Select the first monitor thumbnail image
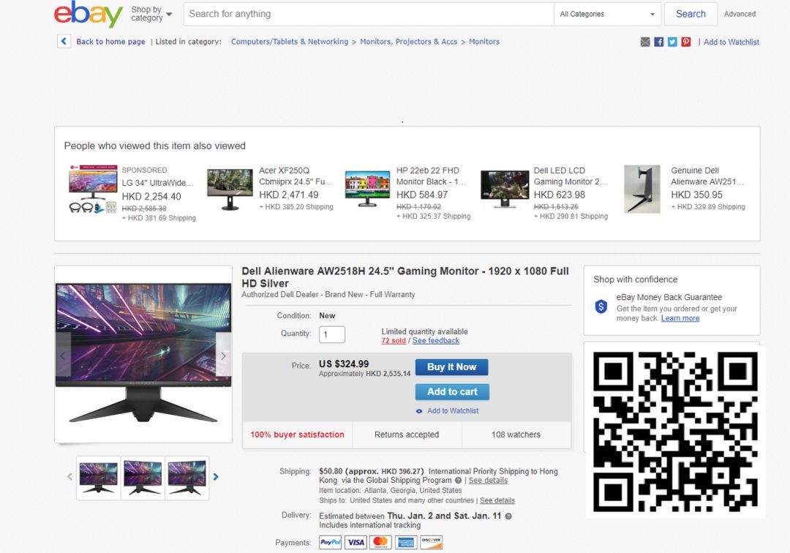Image resolution: width=790 pixels, height=553 pixels. [x=98, y=477]
